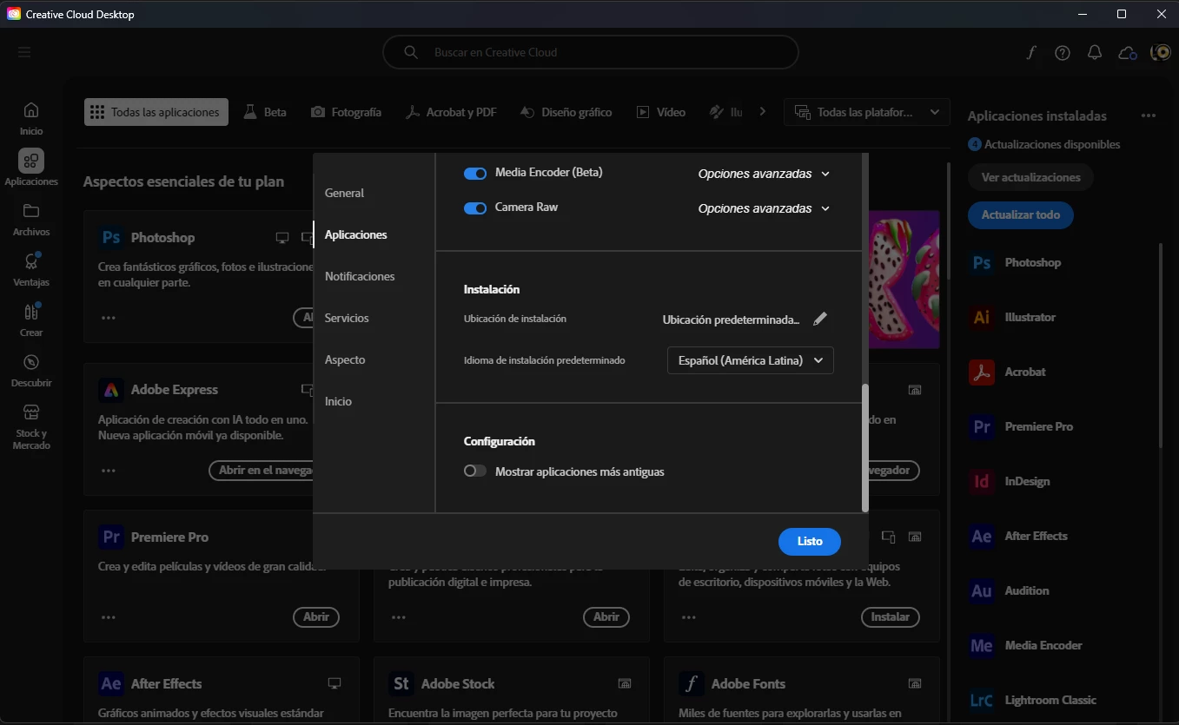Click the installed apps list scrollbar
This screenshot has width=1179, height=725.
[x=1161, y=346]
